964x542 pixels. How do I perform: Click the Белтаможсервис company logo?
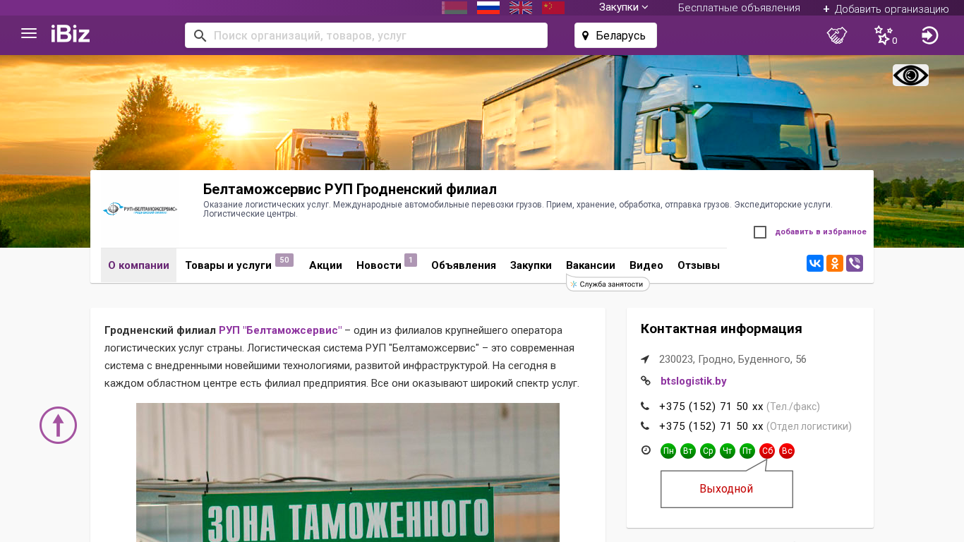(x=140, y=210)
